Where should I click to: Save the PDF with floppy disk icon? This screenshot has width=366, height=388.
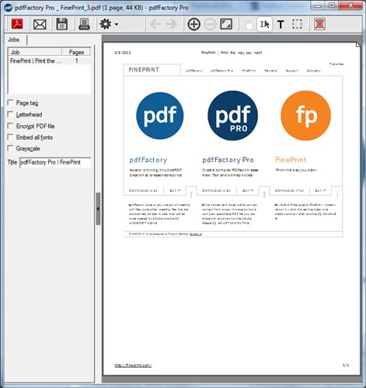pos(62,24)
